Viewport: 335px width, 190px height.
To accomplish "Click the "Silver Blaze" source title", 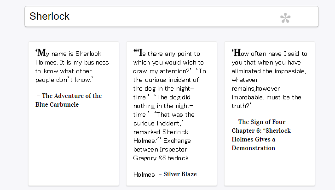I will click(x=180, y=174).
